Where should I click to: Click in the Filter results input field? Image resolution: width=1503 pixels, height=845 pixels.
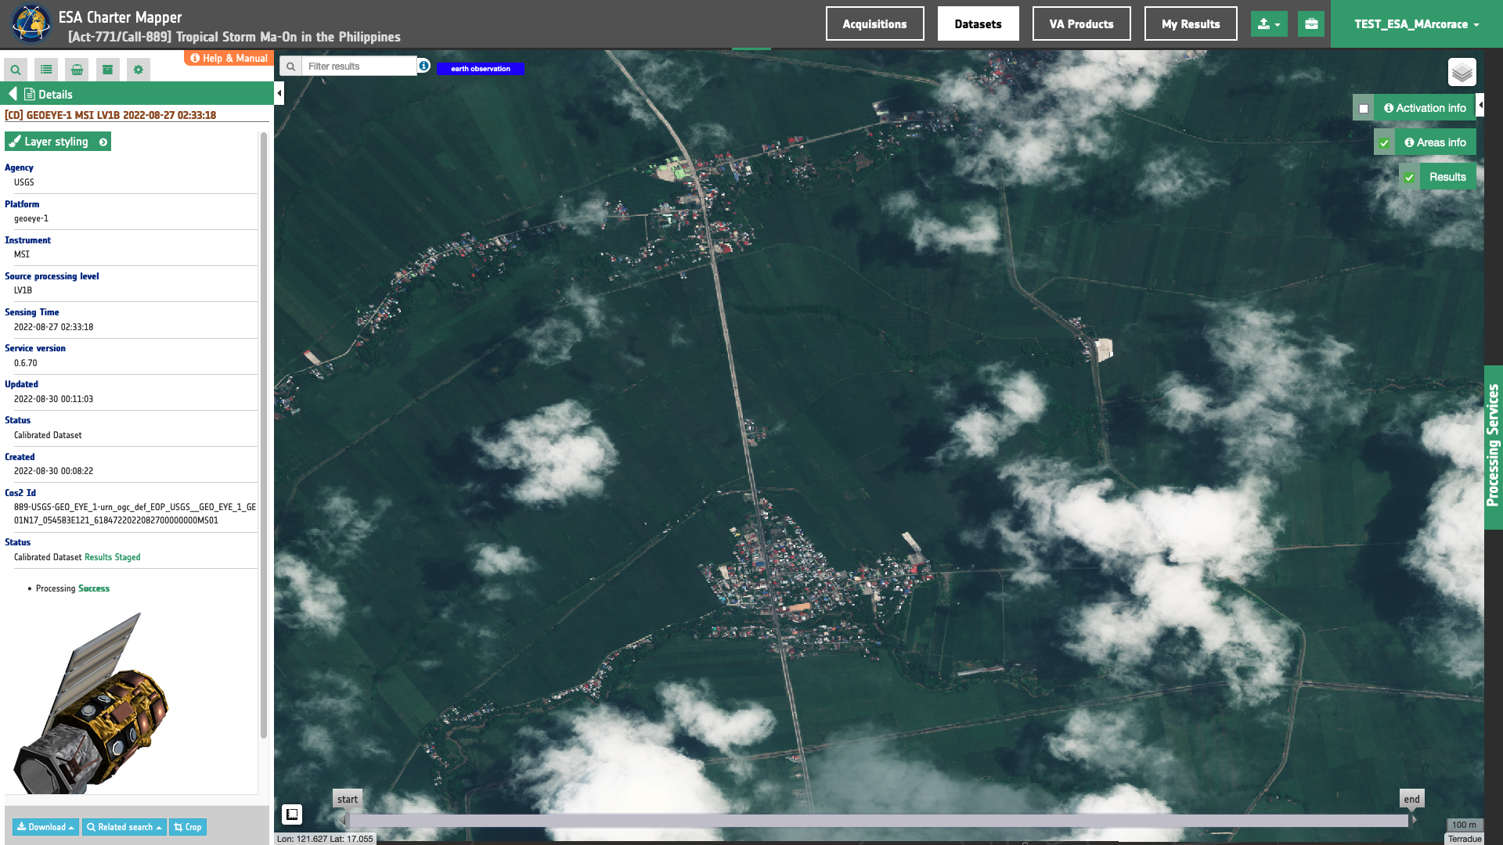coord(359,67)
